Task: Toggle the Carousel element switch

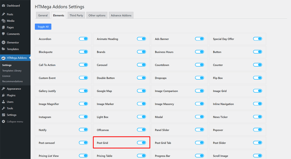Action: click(x=142, y=65)
